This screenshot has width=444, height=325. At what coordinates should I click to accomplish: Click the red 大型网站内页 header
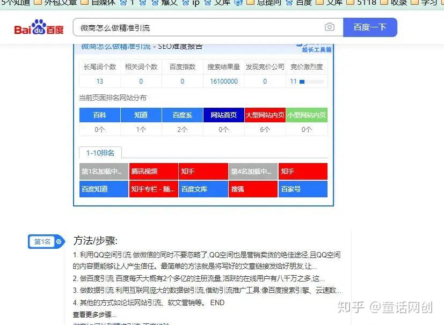265,115
